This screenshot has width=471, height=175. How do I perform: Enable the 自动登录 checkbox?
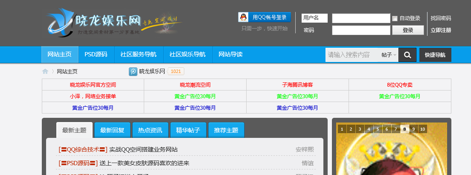[395, 19]
